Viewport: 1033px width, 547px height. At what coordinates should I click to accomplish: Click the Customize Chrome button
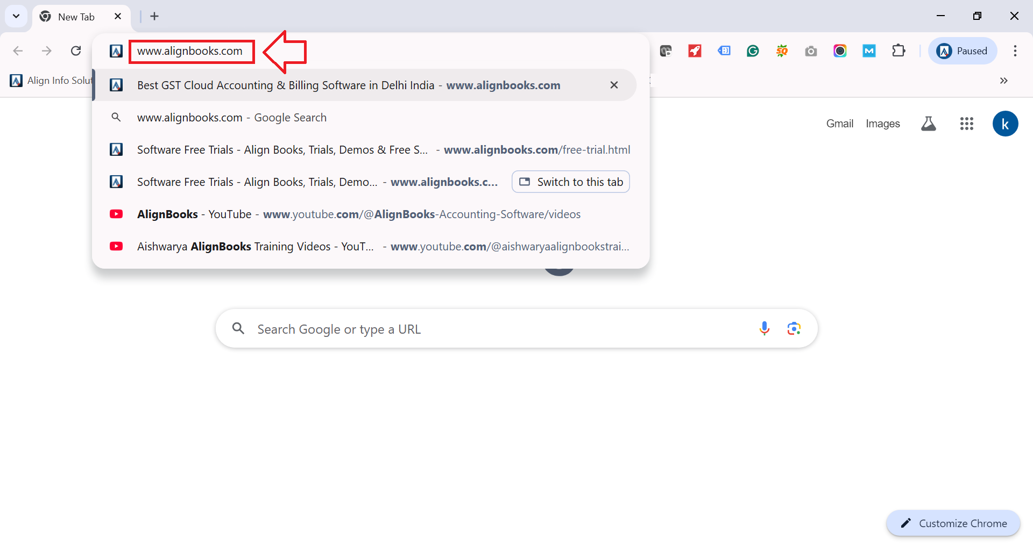click(x=953, y=523)
